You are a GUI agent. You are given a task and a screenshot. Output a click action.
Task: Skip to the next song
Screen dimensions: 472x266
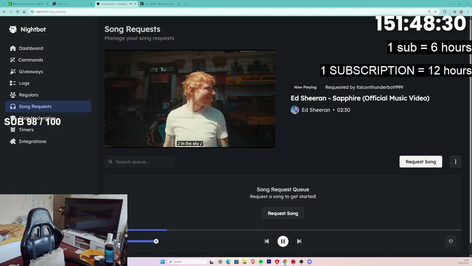click(x=299, y=241)
